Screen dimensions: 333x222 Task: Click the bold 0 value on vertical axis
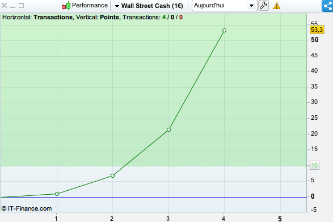point(313,196)
